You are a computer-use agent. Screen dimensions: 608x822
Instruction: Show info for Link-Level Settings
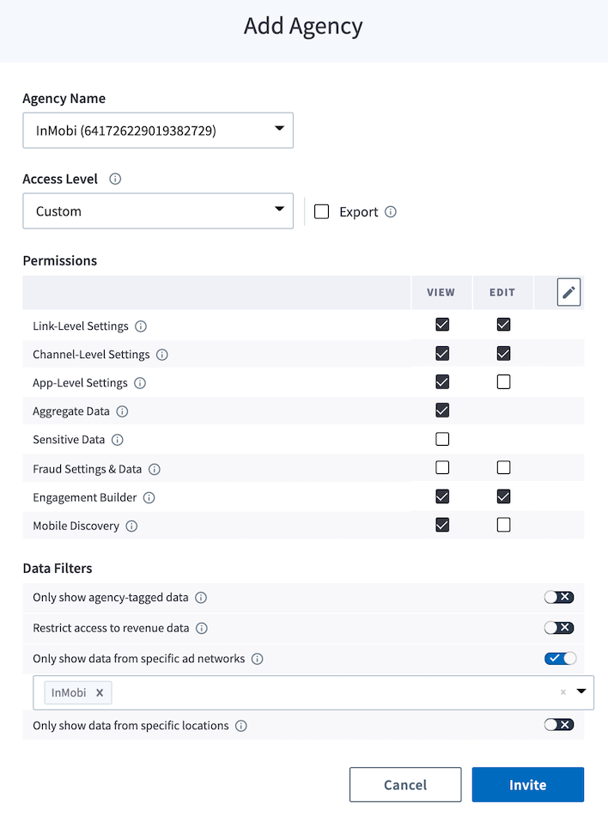(x=141, y=326)
